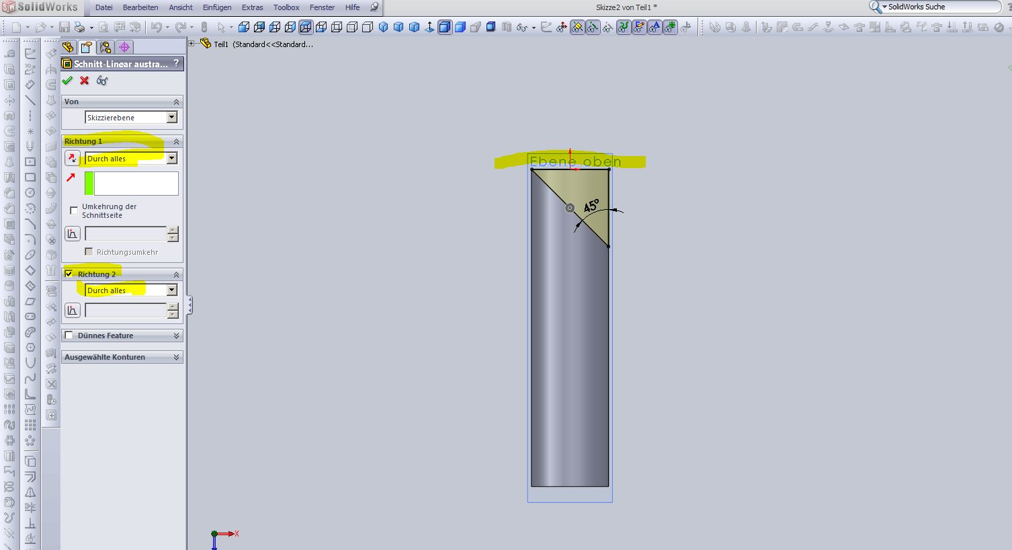Collapse the Von section

tap(177, 102)
